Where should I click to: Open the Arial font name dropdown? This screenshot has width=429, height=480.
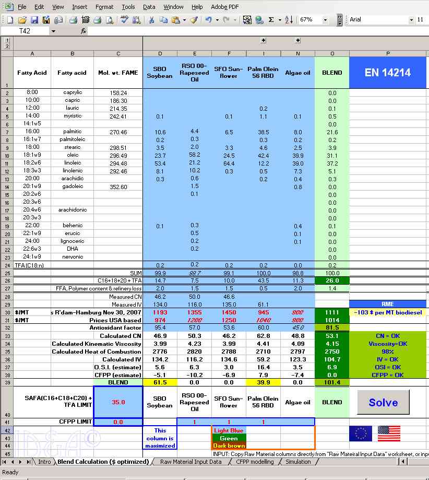click(x=411, y=20)
